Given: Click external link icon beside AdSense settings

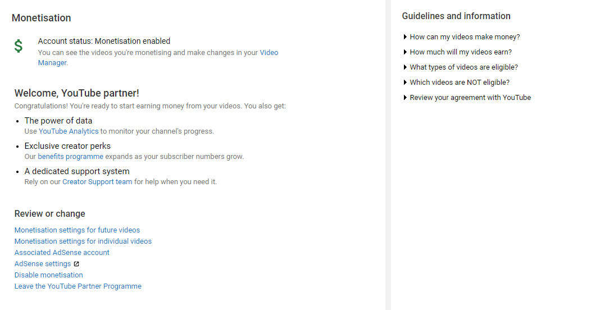Looking at the screenshot, I should [76, 264].
